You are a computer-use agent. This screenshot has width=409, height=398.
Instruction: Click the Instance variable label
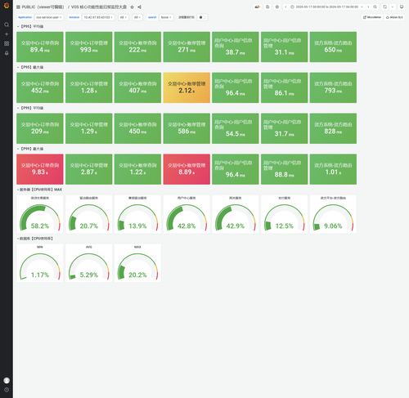74,17
